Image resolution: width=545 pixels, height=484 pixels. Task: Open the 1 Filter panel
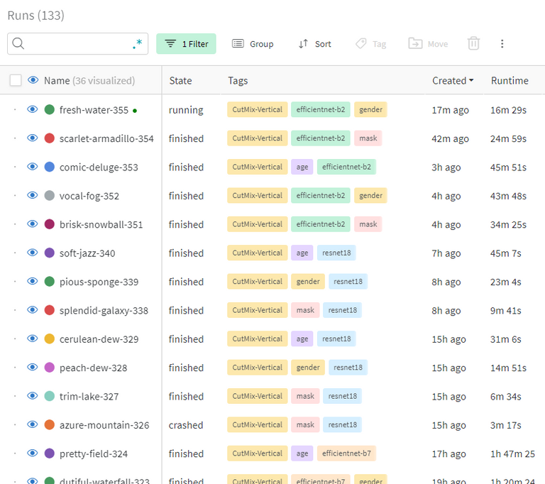coord(186,44)
